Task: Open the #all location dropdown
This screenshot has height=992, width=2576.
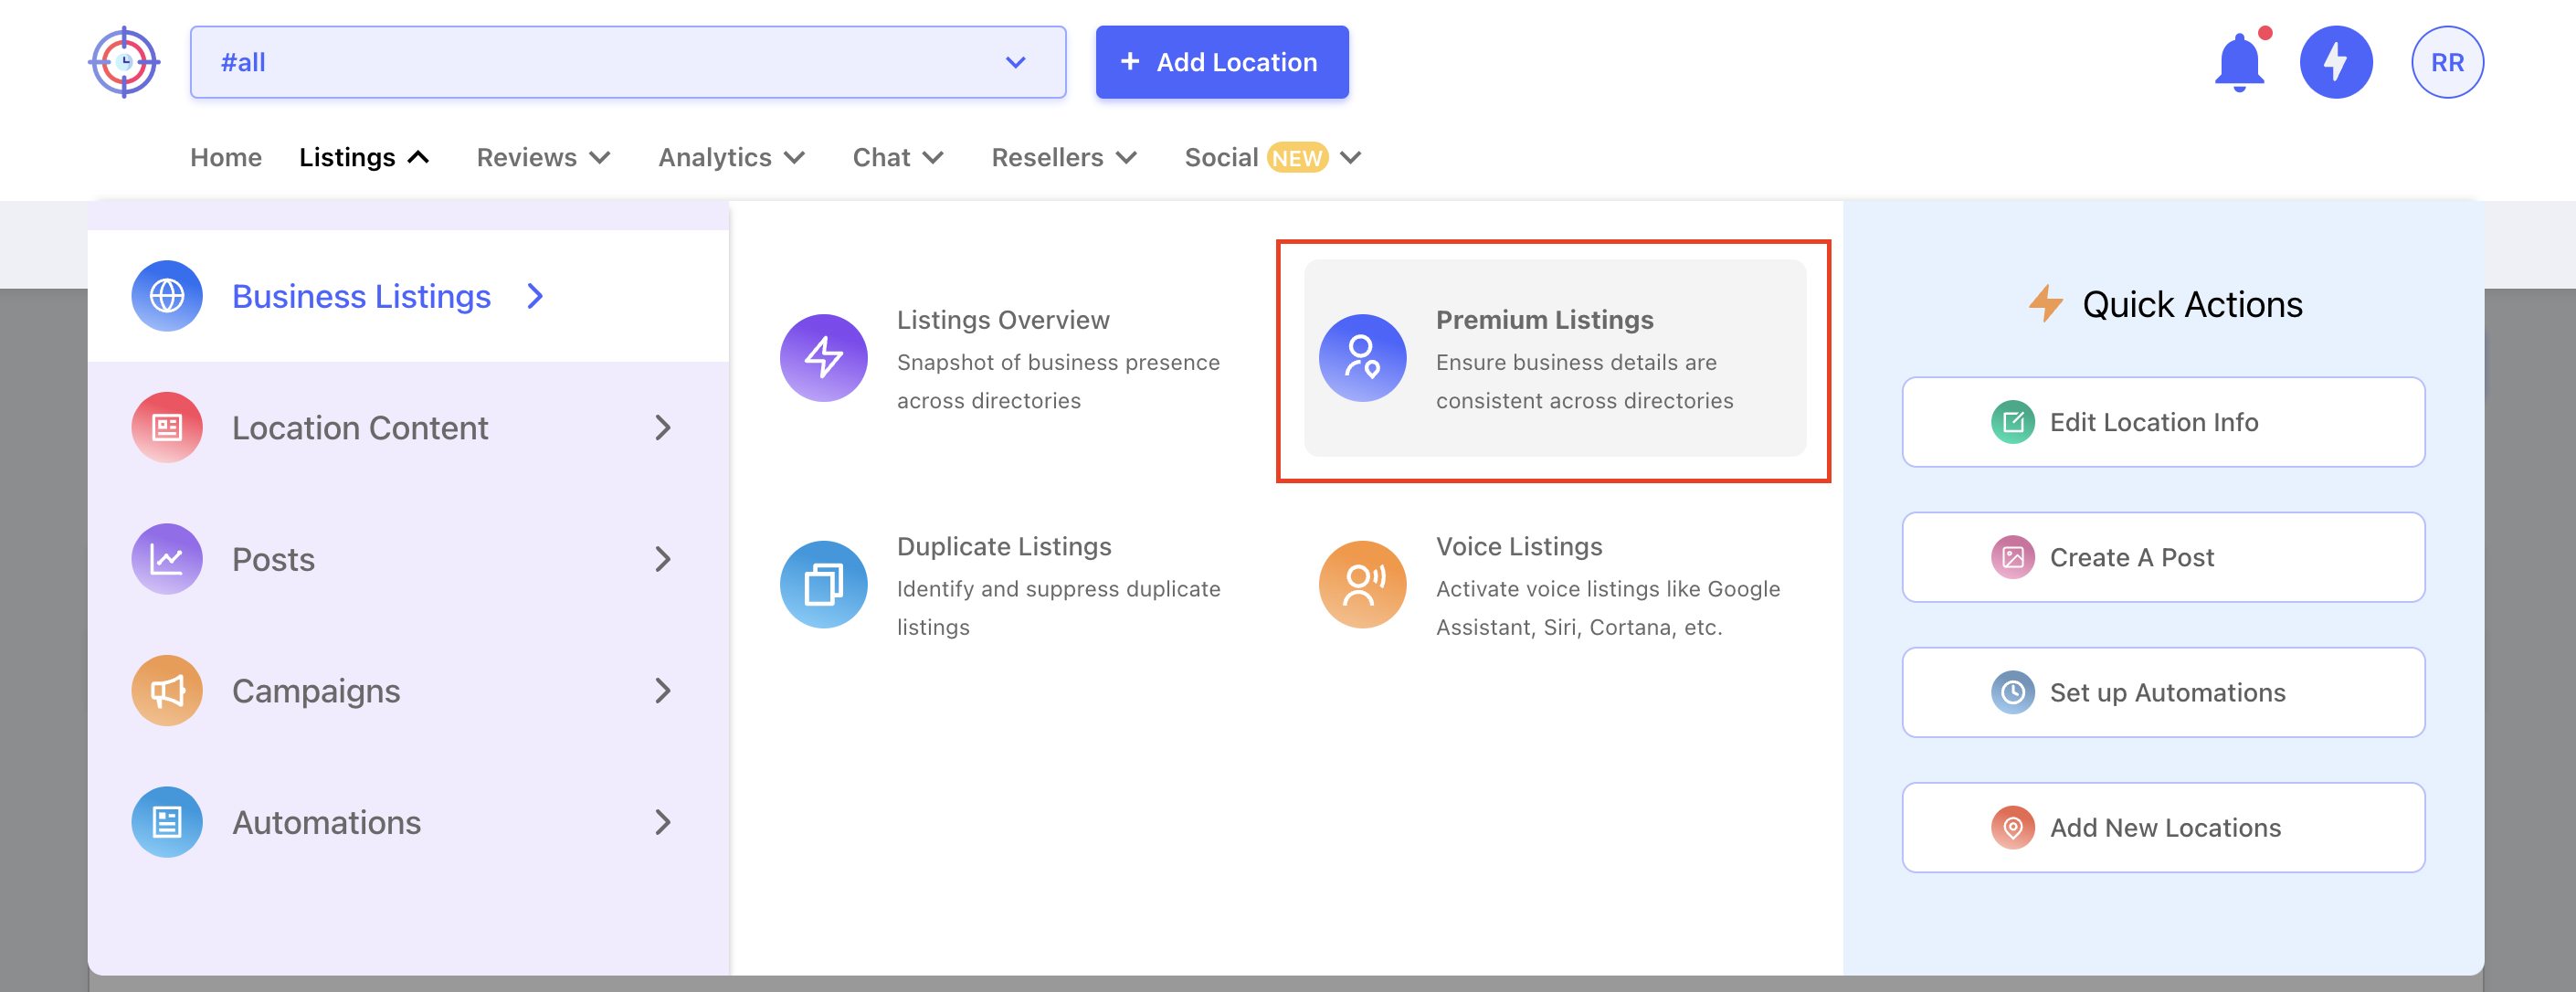Action: point(628,62)
